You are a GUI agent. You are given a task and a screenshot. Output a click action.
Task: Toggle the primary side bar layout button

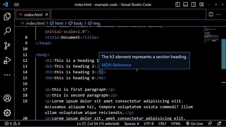click(x=178, y=5)
